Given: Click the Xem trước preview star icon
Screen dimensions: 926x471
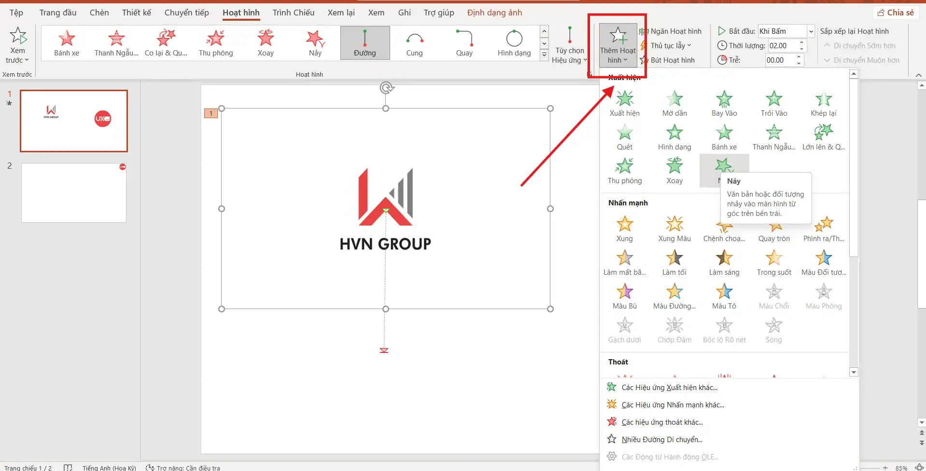Looking at the screenshot, I should [x=18, y=36].
